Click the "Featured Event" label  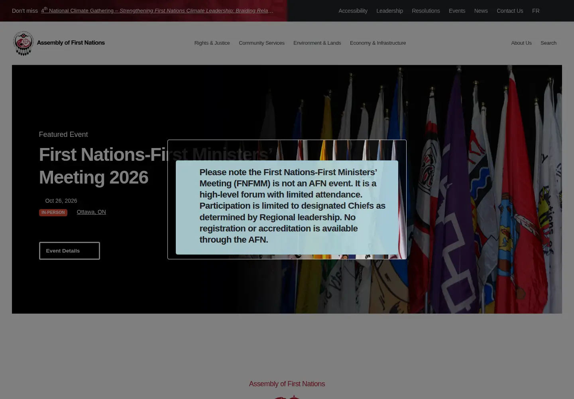click(x=63, y=134)
